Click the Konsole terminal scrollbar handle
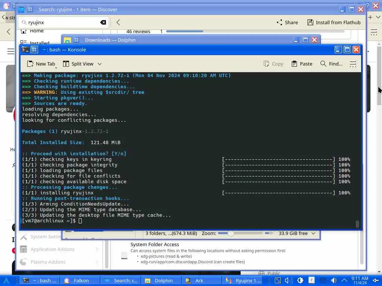The image size is (382, 286). pos(357,224)
